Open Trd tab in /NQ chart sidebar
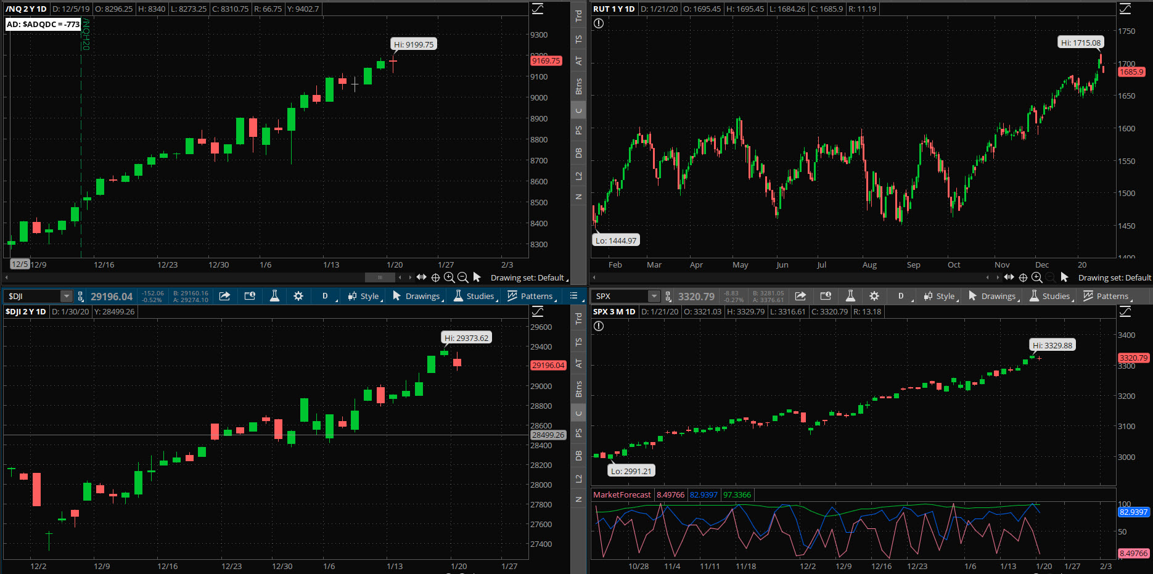The width and height of the screenshot is (1153, 574). [x=578, y=16]
